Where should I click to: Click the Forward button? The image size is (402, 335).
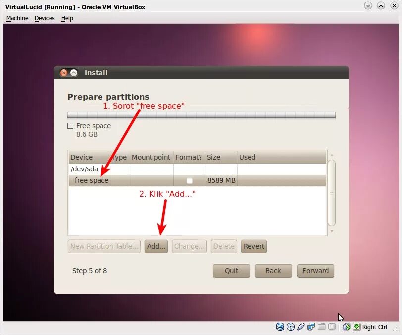click(315, 271)
